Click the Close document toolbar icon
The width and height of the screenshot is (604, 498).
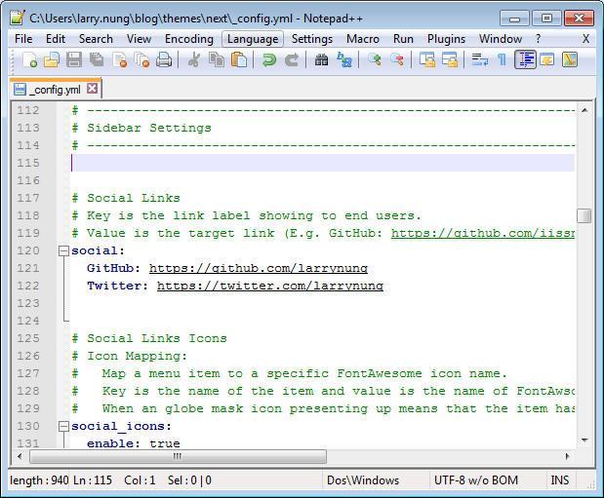click(119, 60)
